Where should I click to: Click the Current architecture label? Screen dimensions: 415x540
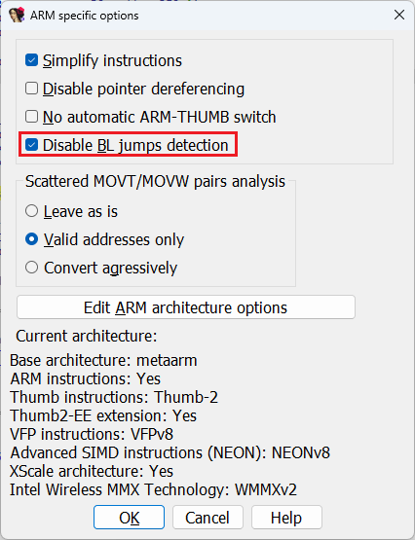pyautogui.click(x=87, y=336)
